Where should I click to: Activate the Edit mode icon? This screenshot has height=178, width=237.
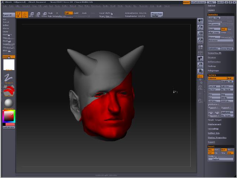click(19, 14)
